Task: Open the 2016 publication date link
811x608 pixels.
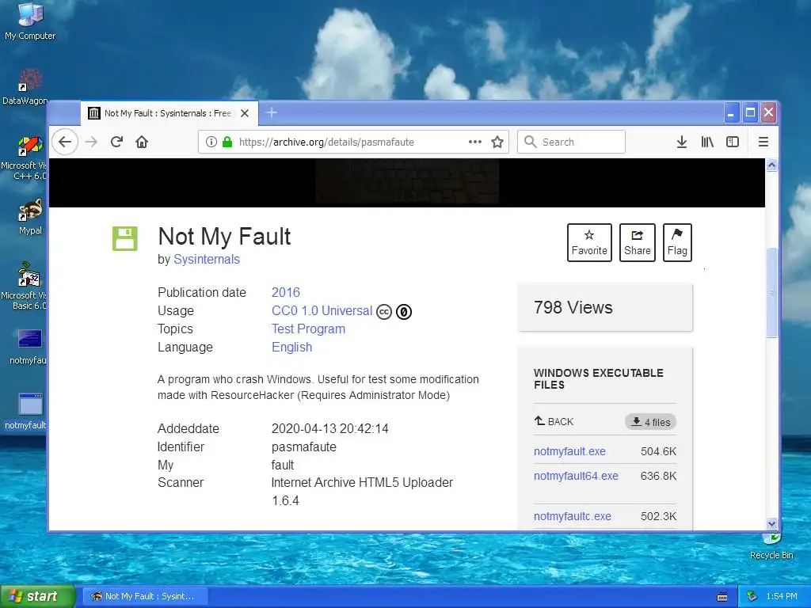Action: (x=285, y=292)
